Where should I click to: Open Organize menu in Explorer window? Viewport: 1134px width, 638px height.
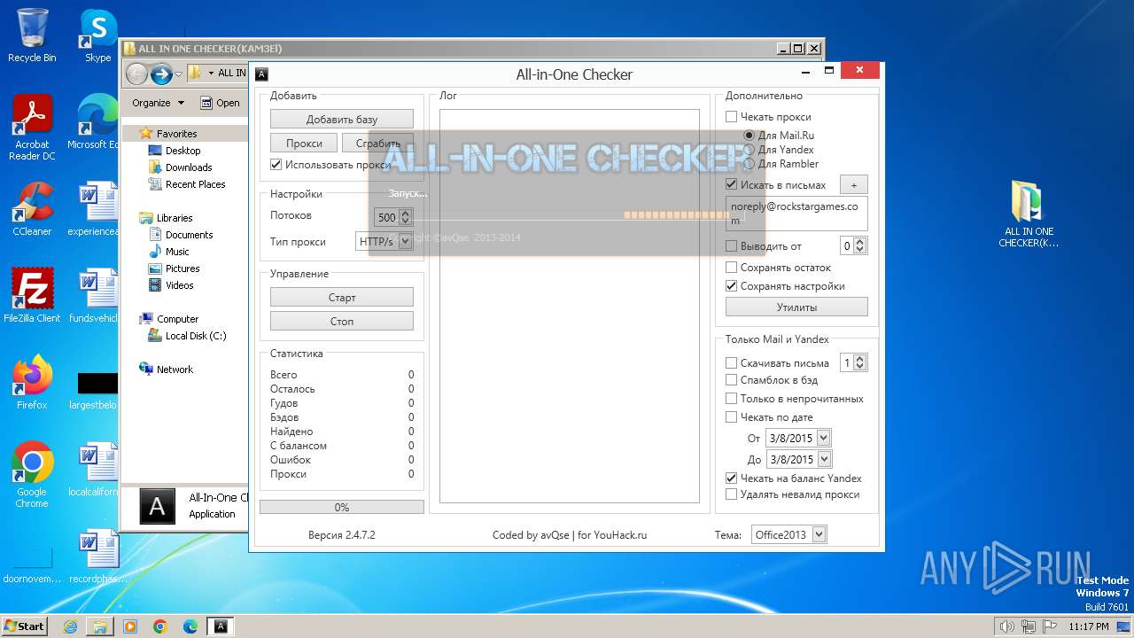[x=158, y=103]
